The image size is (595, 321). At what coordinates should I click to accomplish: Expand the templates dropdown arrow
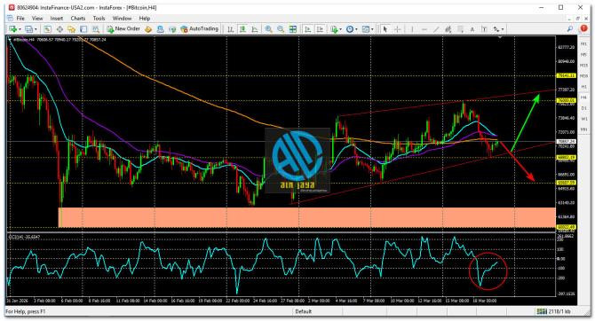pos(372,29)
